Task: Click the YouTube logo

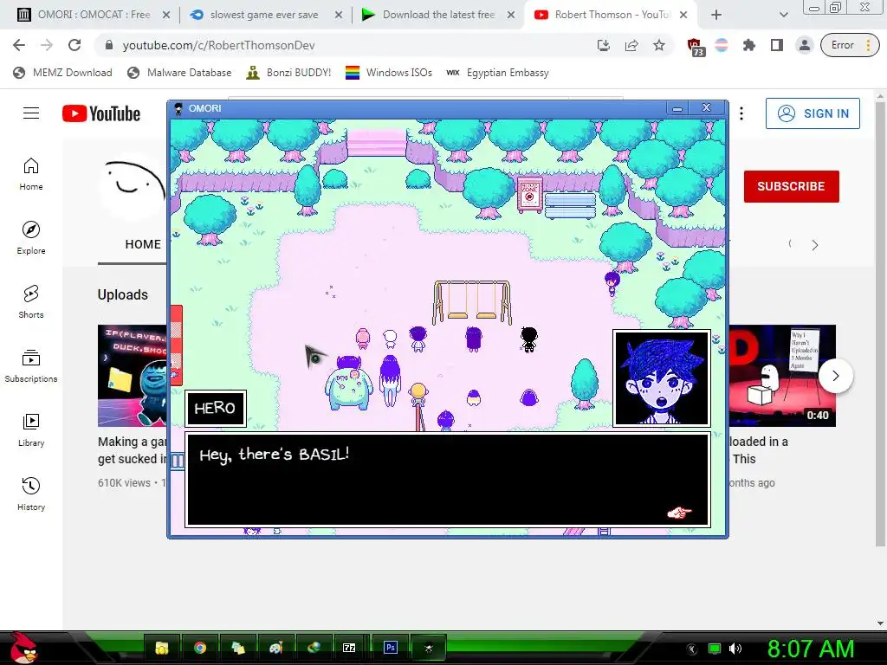Action: pos(101,113)
